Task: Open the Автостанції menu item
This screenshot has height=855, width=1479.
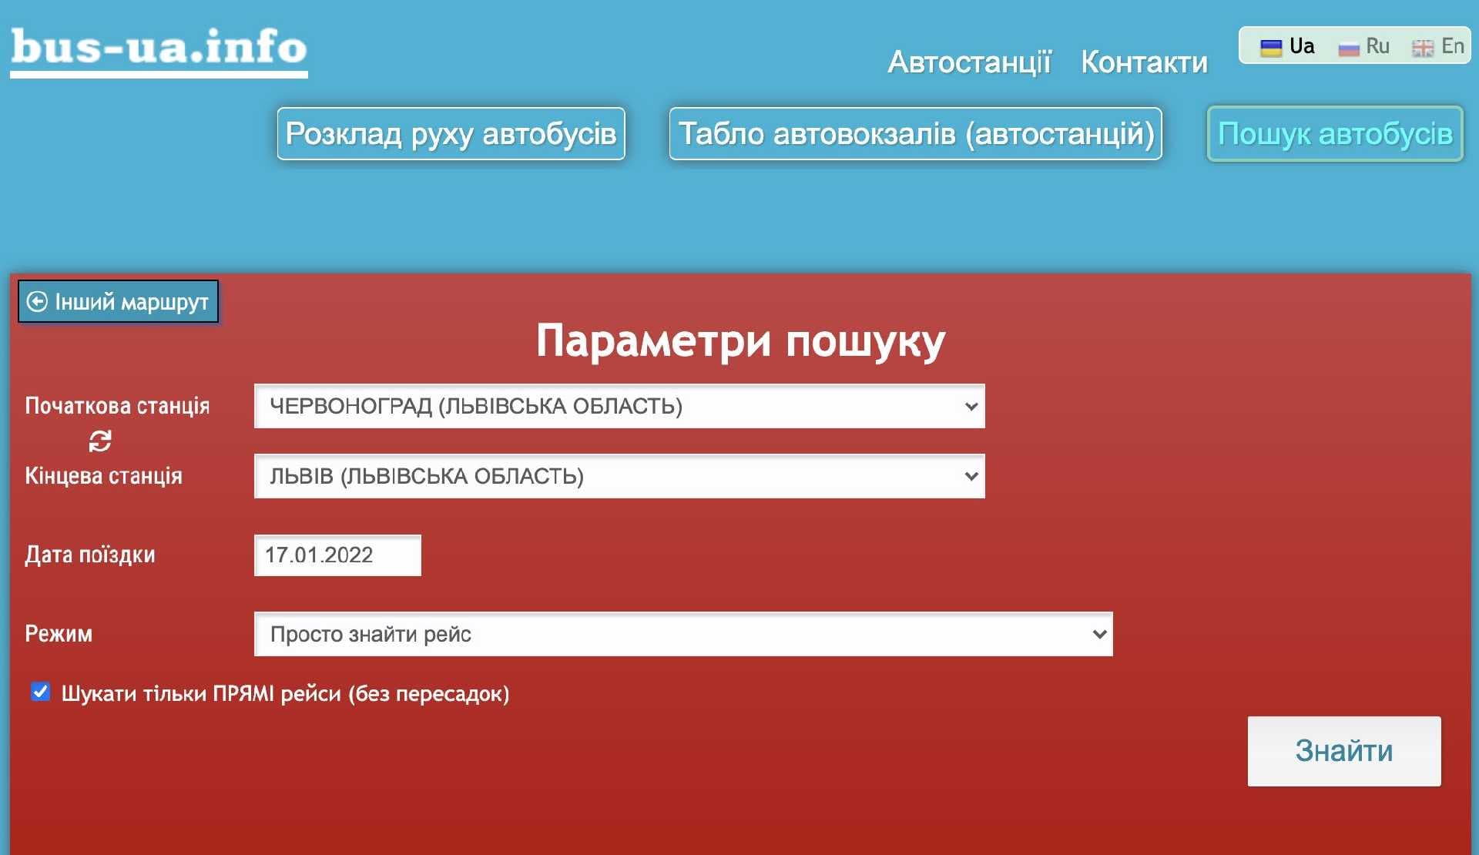Action: pyautogui.click(x=969, y=62)
